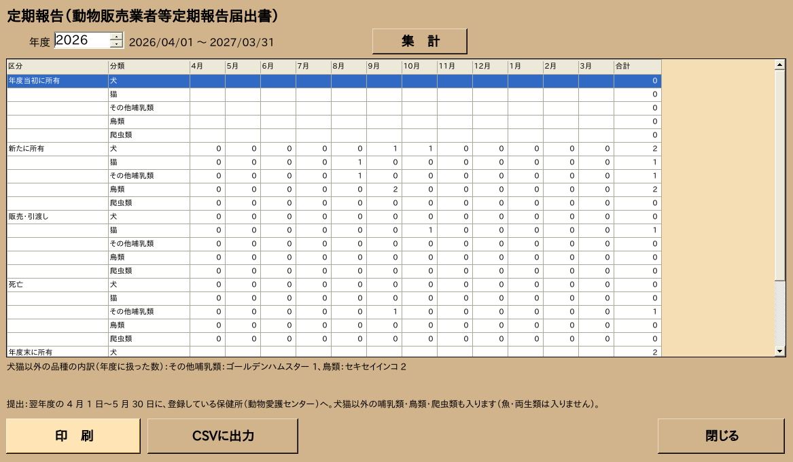Click 爬虫類 under 新たに所有
Screen dimensions: 793x462
(x=149, y=202)
